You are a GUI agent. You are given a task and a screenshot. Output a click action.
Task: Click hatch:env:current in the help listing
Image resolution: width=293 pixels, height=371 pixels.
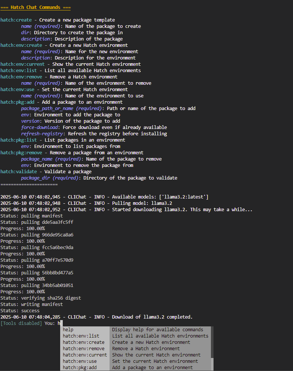pos(22,64)
